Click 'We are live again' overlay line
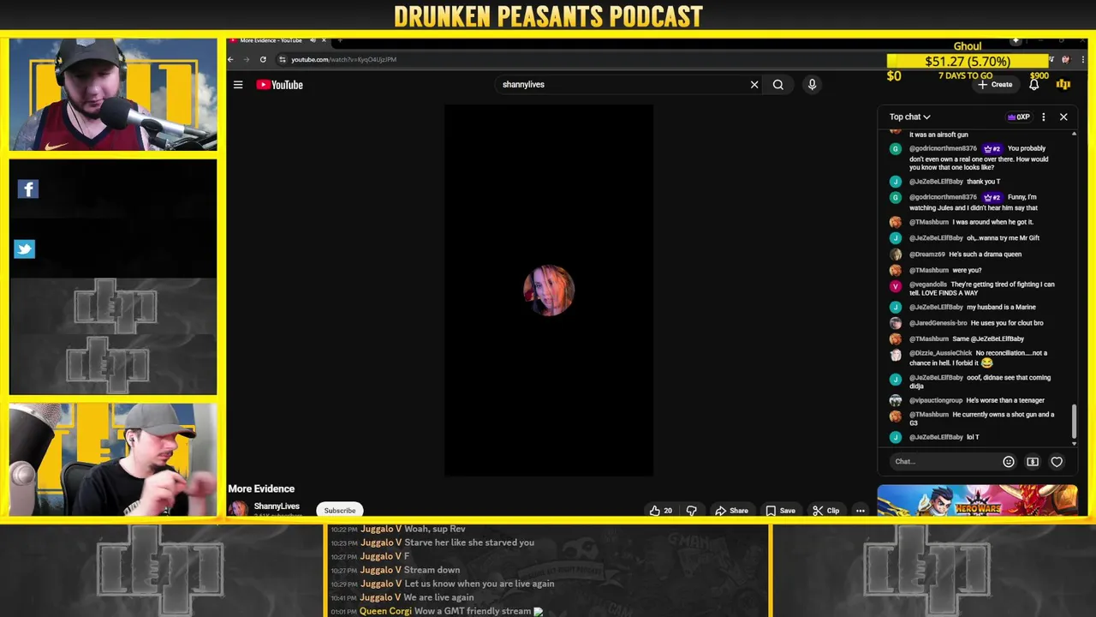1096x617 pixels. 439,597
